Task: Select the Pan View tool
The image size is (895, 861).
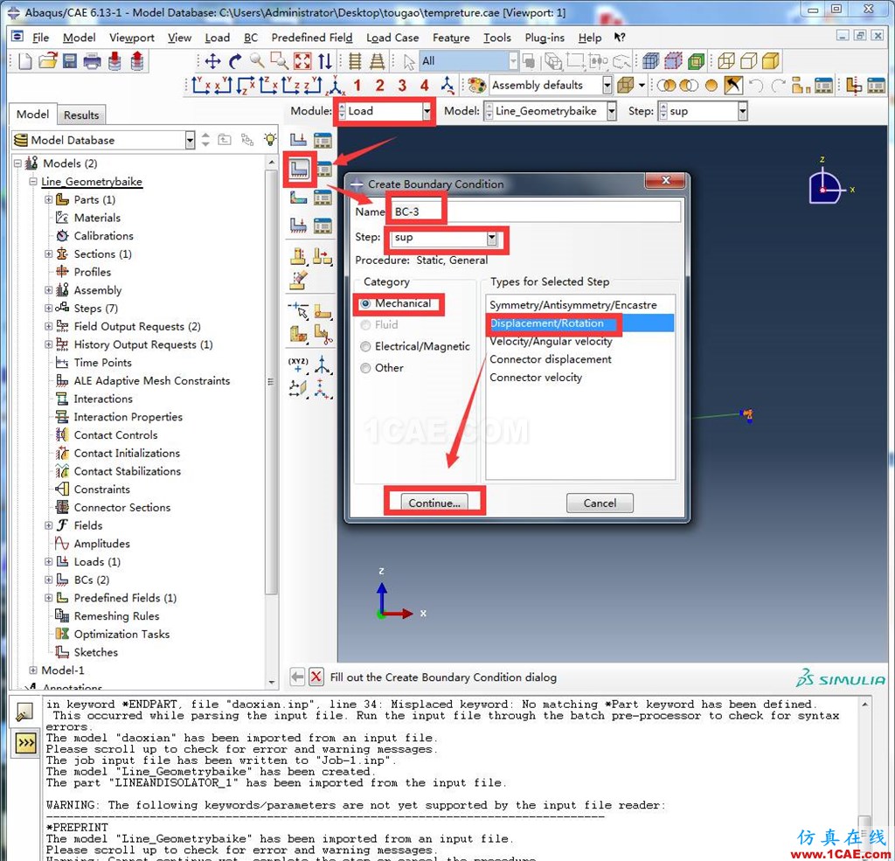Action: click(213, 61)
